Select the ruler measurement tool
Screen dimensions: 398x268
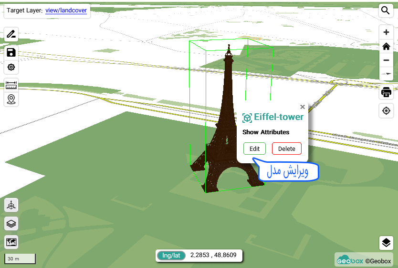[x=11, y=85]
